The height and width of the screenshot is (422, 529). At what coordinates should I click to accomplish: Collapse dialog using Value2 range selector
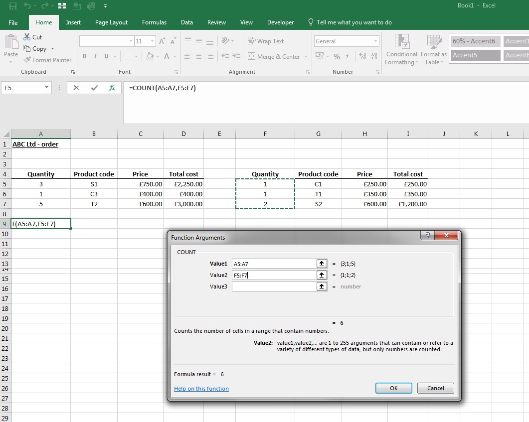(322, 275)
